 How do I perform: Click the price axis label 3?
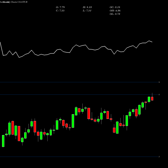pyautogui.click(x=159, y=157)
